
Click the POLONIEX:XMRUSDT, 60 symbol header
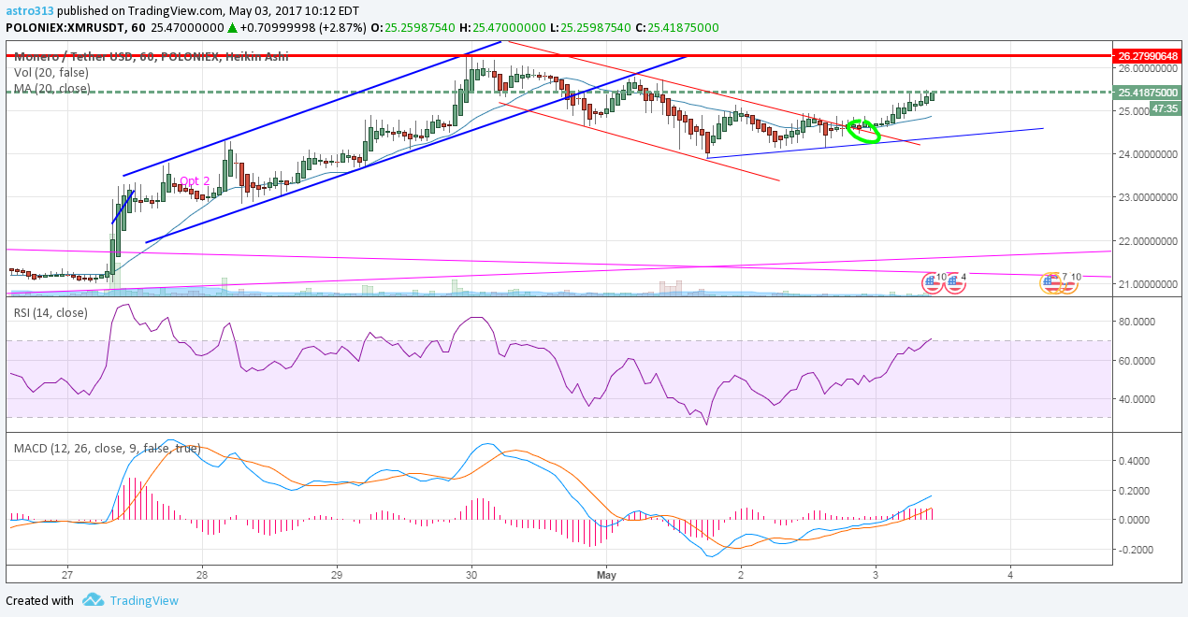point(79,28)
